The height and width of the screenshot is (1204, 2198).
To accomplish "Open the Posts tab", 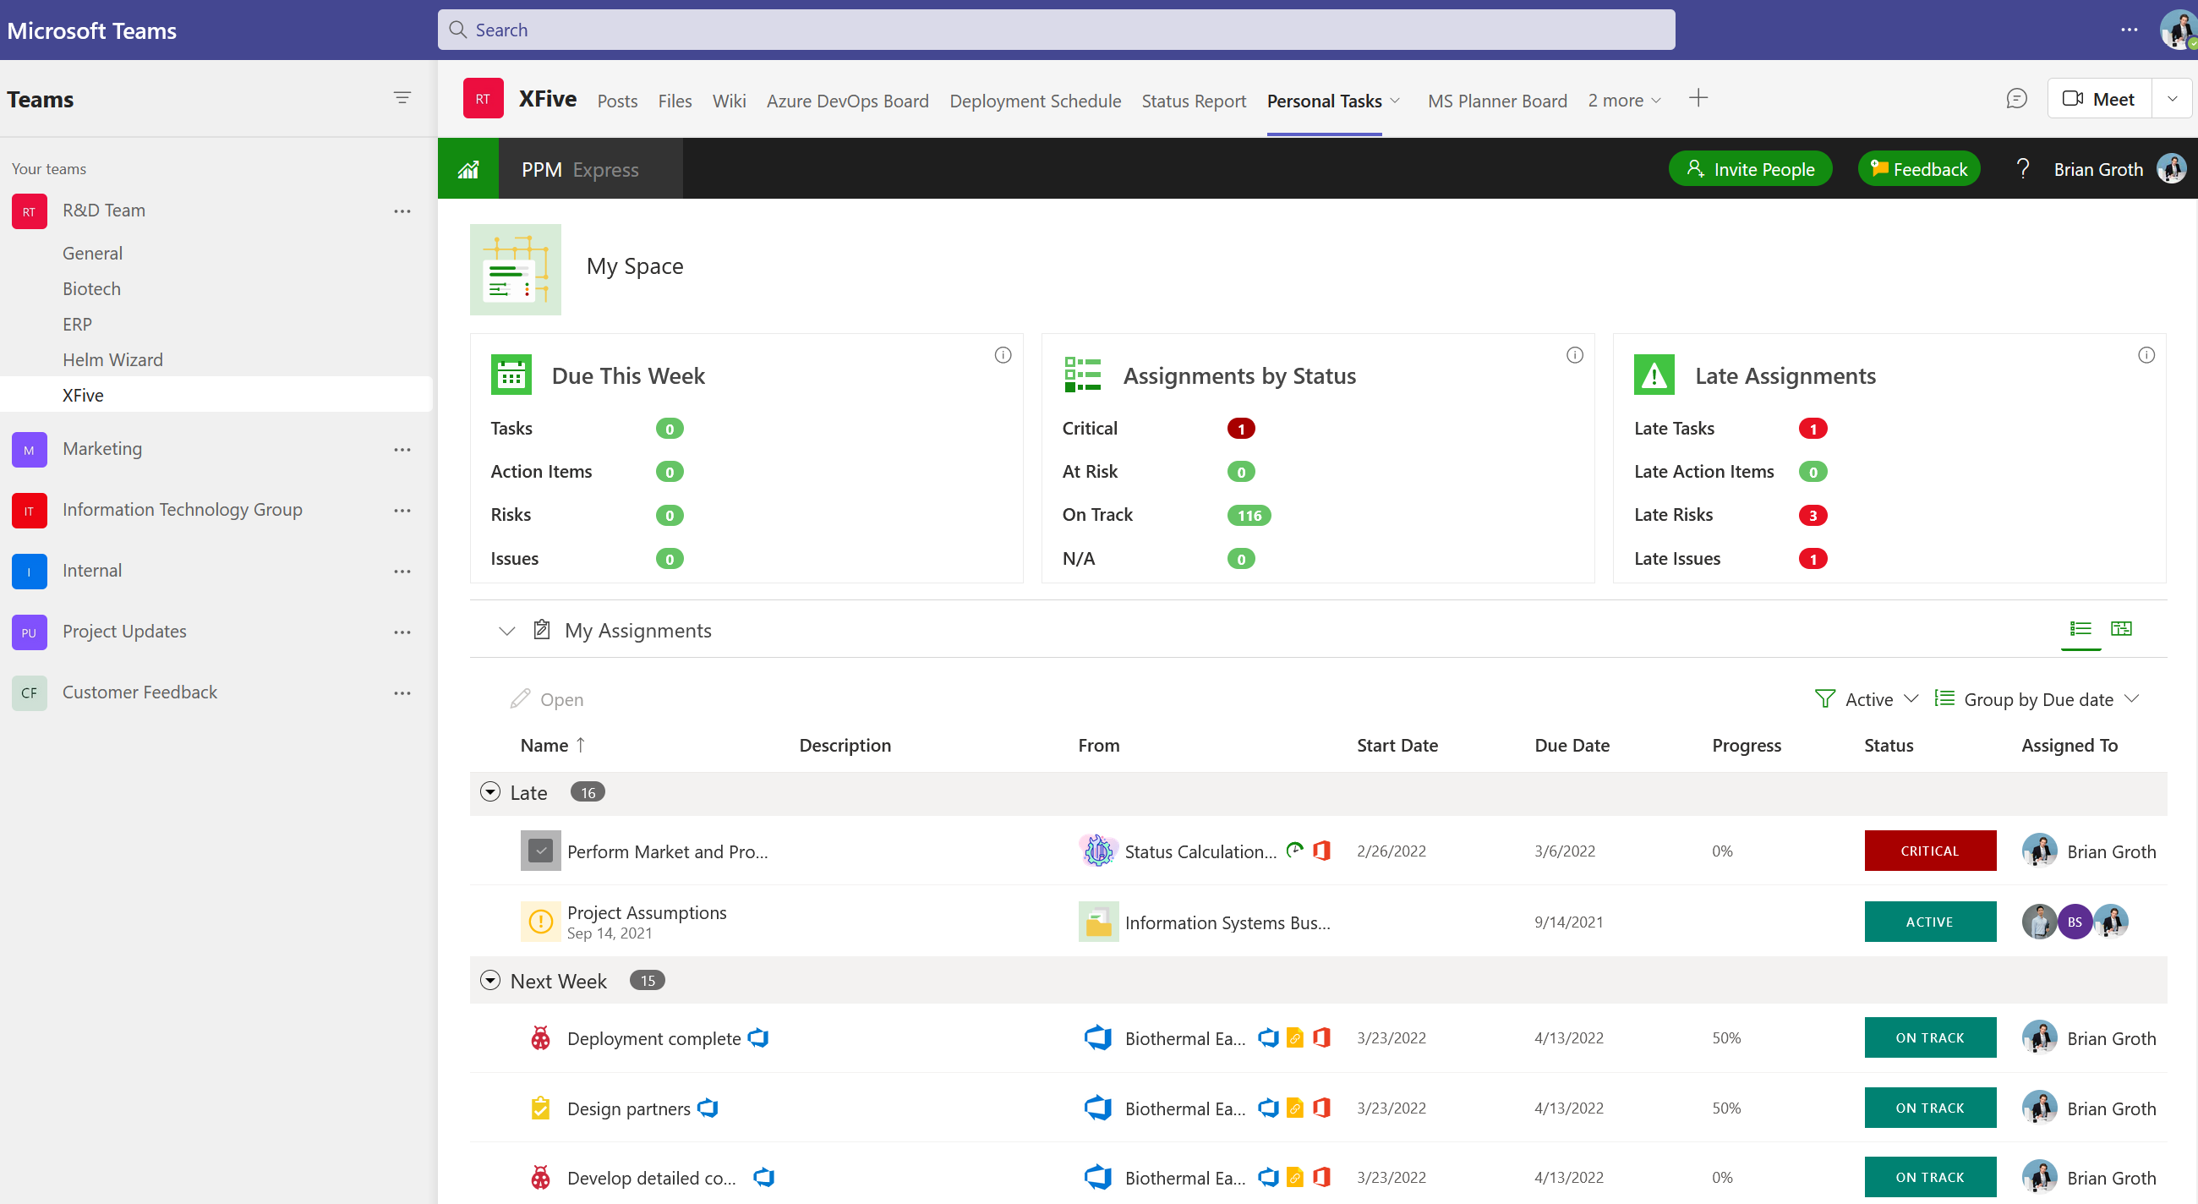I will (x=617, y=101).
